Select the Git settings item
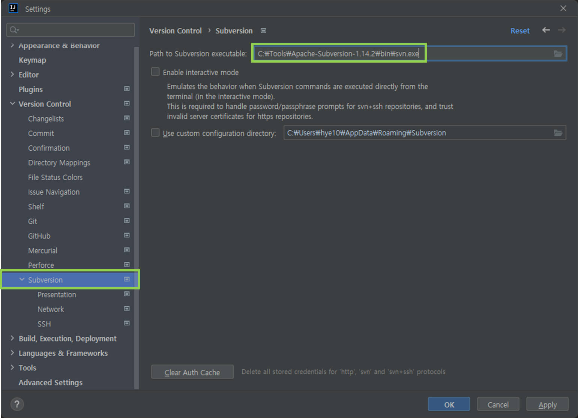578x418 pixels. click(x=33, y=221)
